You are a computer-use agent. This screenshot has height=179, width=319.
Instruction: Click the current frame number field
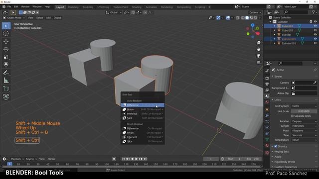(x=211, y=159)
